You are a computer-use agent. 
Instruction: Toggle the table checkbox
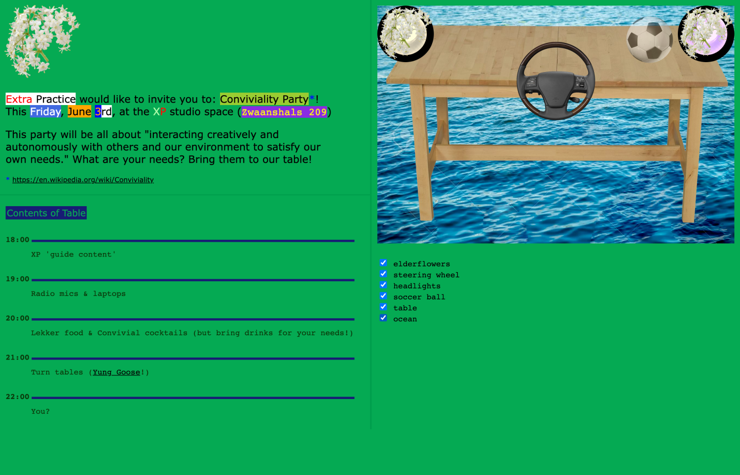coord(383,307)
